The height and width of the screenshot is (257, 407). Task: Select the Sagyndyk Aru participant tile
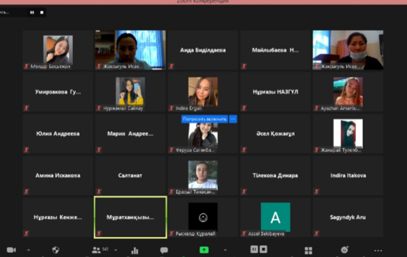348,217
